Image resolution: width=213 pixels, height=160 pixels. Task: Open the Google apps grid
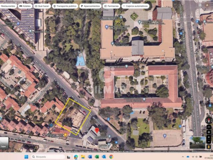(x=200, y=5)
